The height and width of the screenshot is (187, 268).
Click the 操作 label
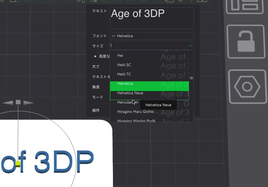pos(96,110)
